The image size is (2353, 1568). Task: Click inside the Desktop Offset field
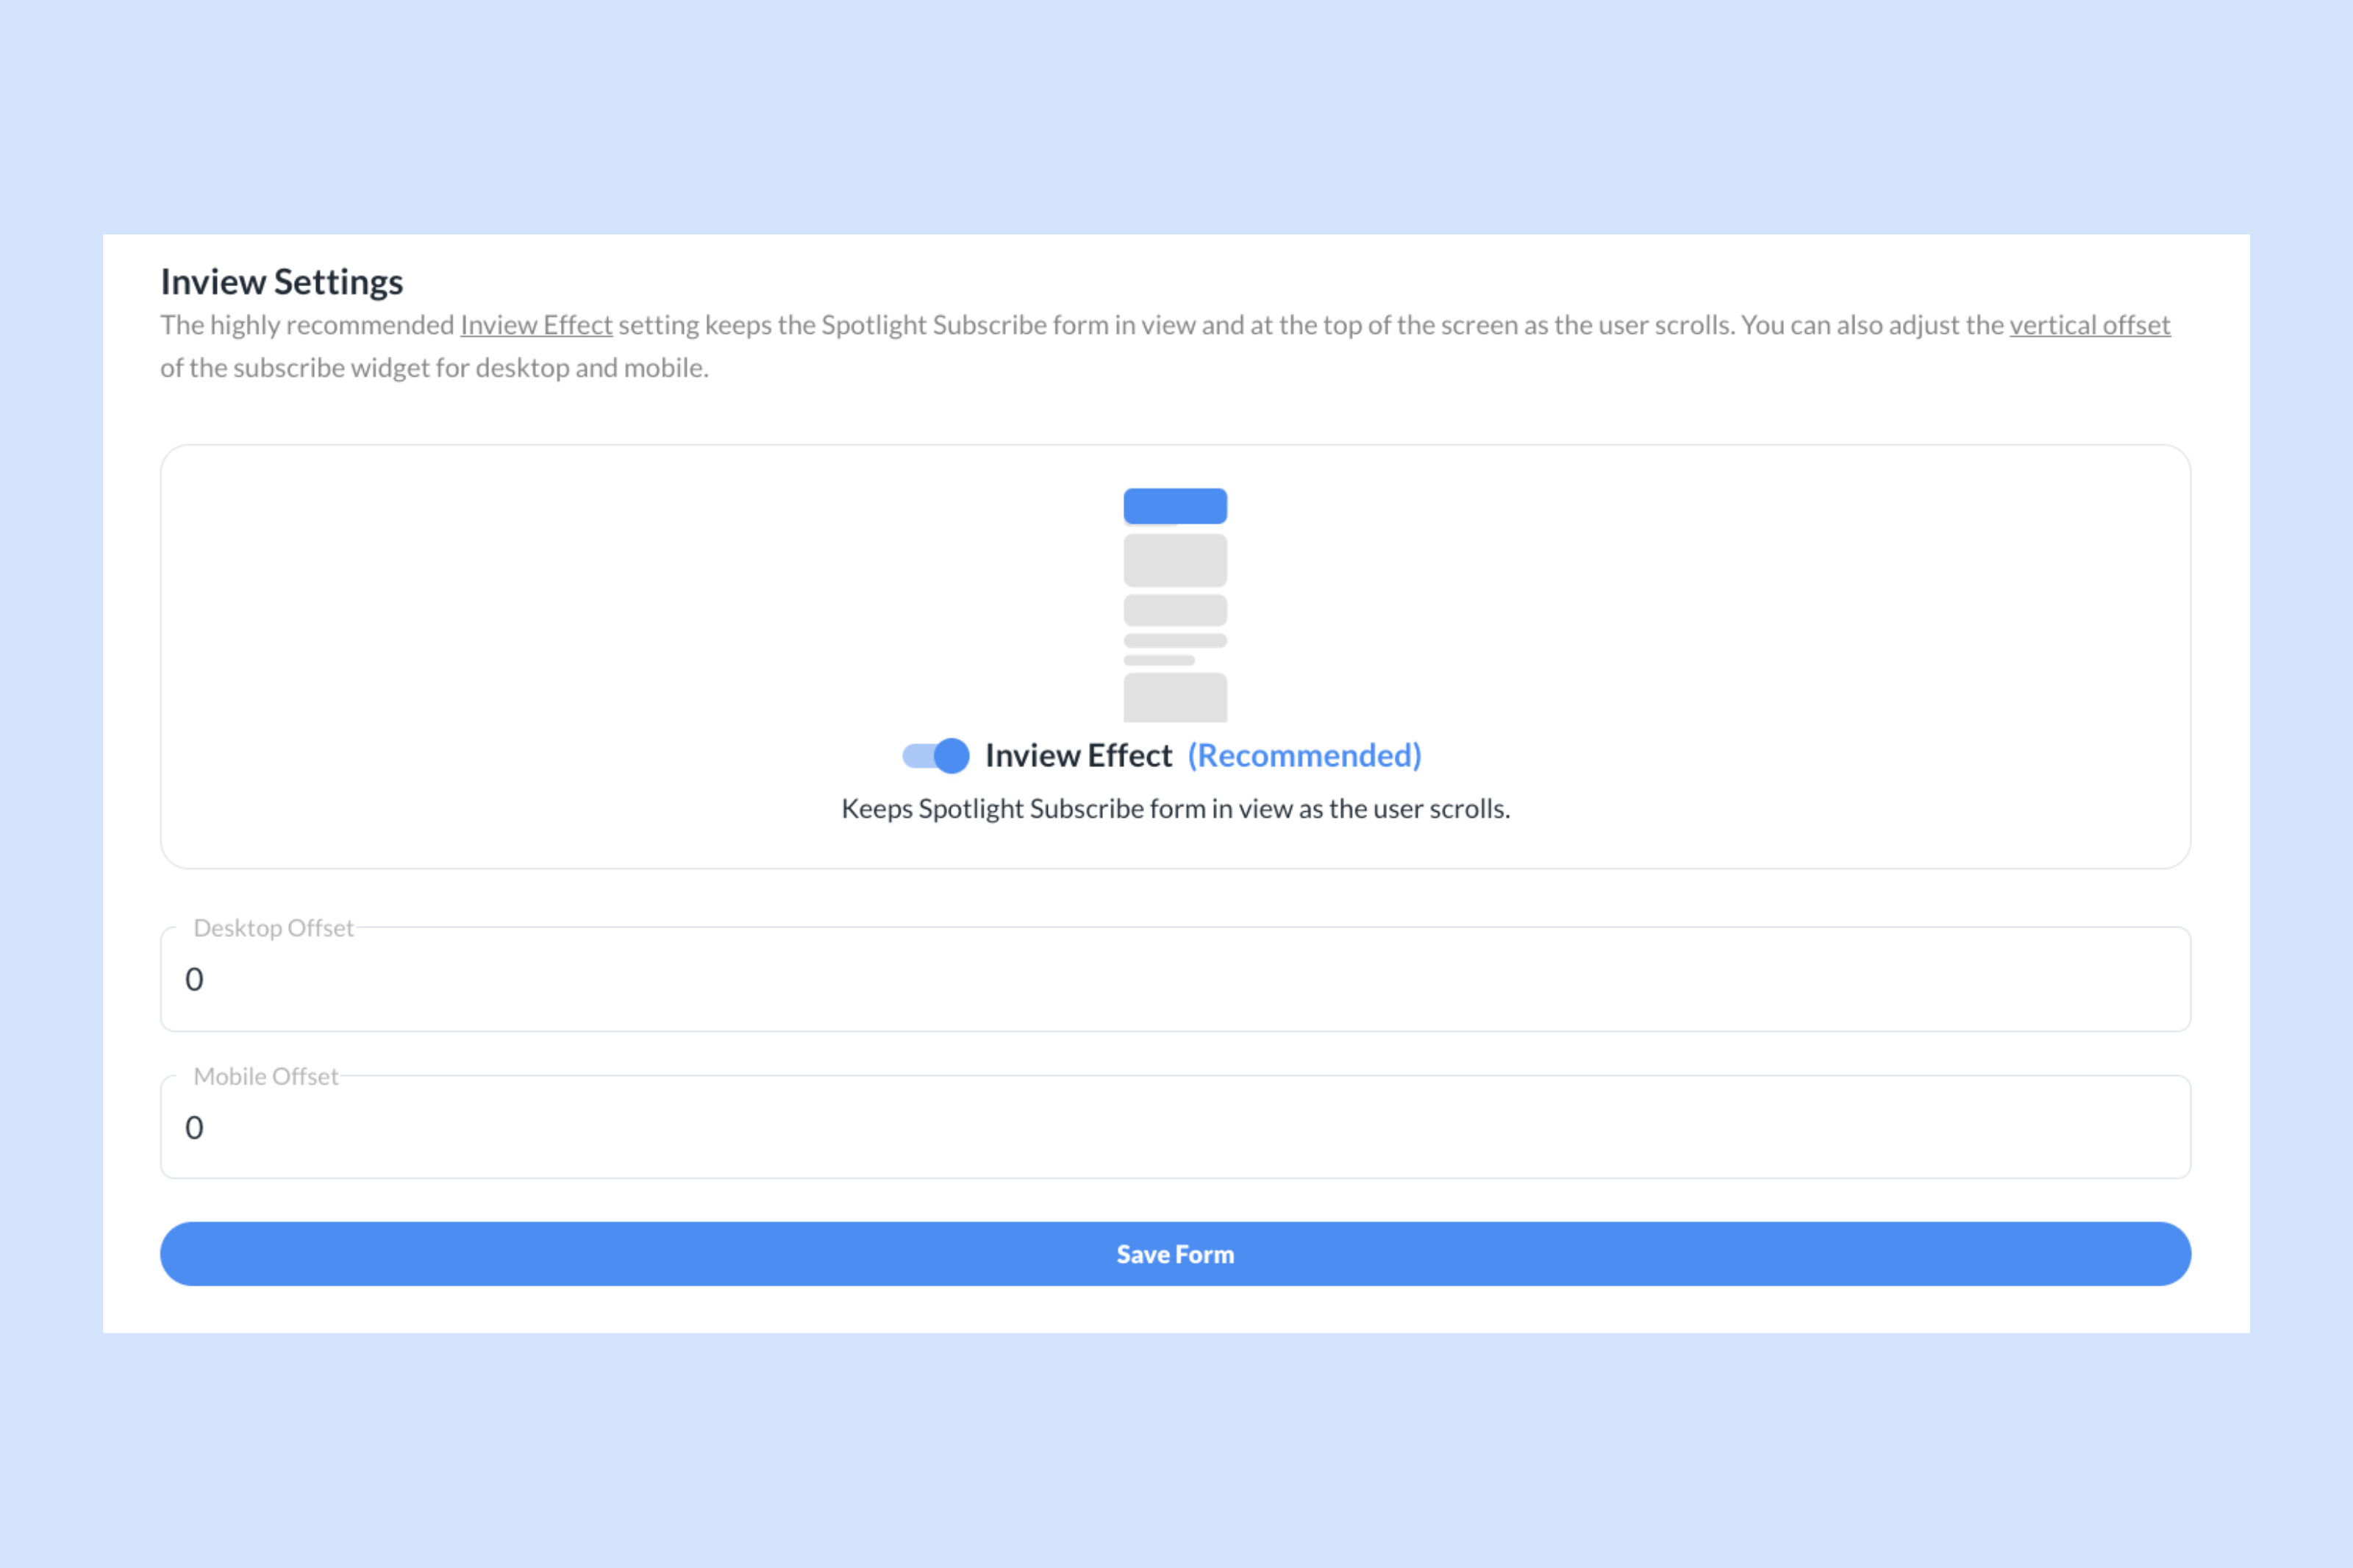tap(1176, 979)
